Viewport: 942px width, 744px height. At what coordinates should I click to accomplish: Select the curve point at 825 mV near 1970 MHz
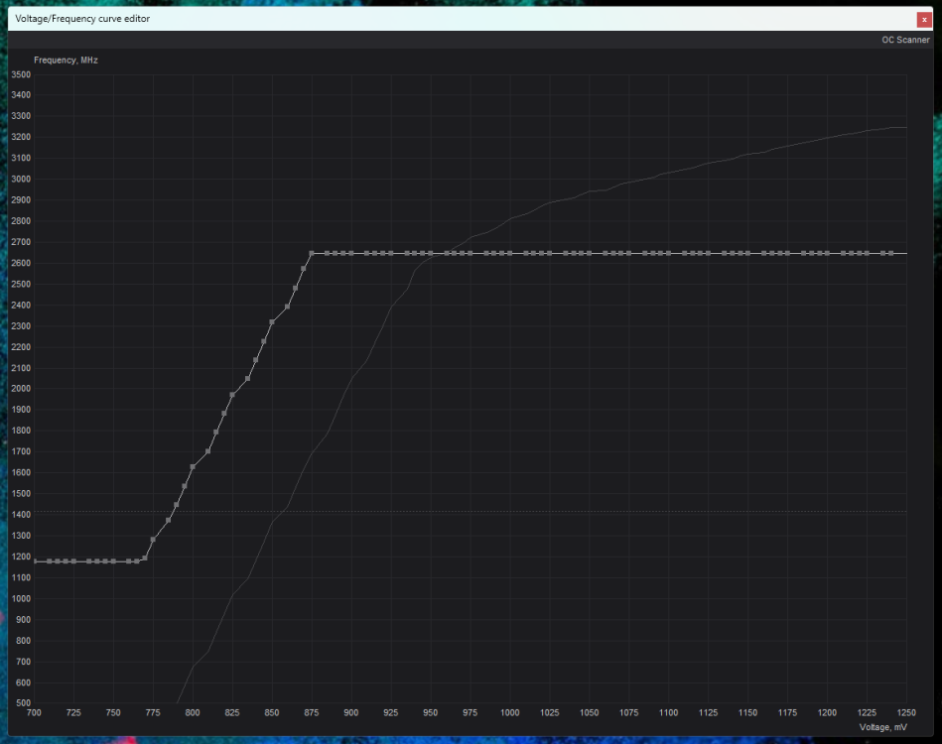tap(232, 395)
